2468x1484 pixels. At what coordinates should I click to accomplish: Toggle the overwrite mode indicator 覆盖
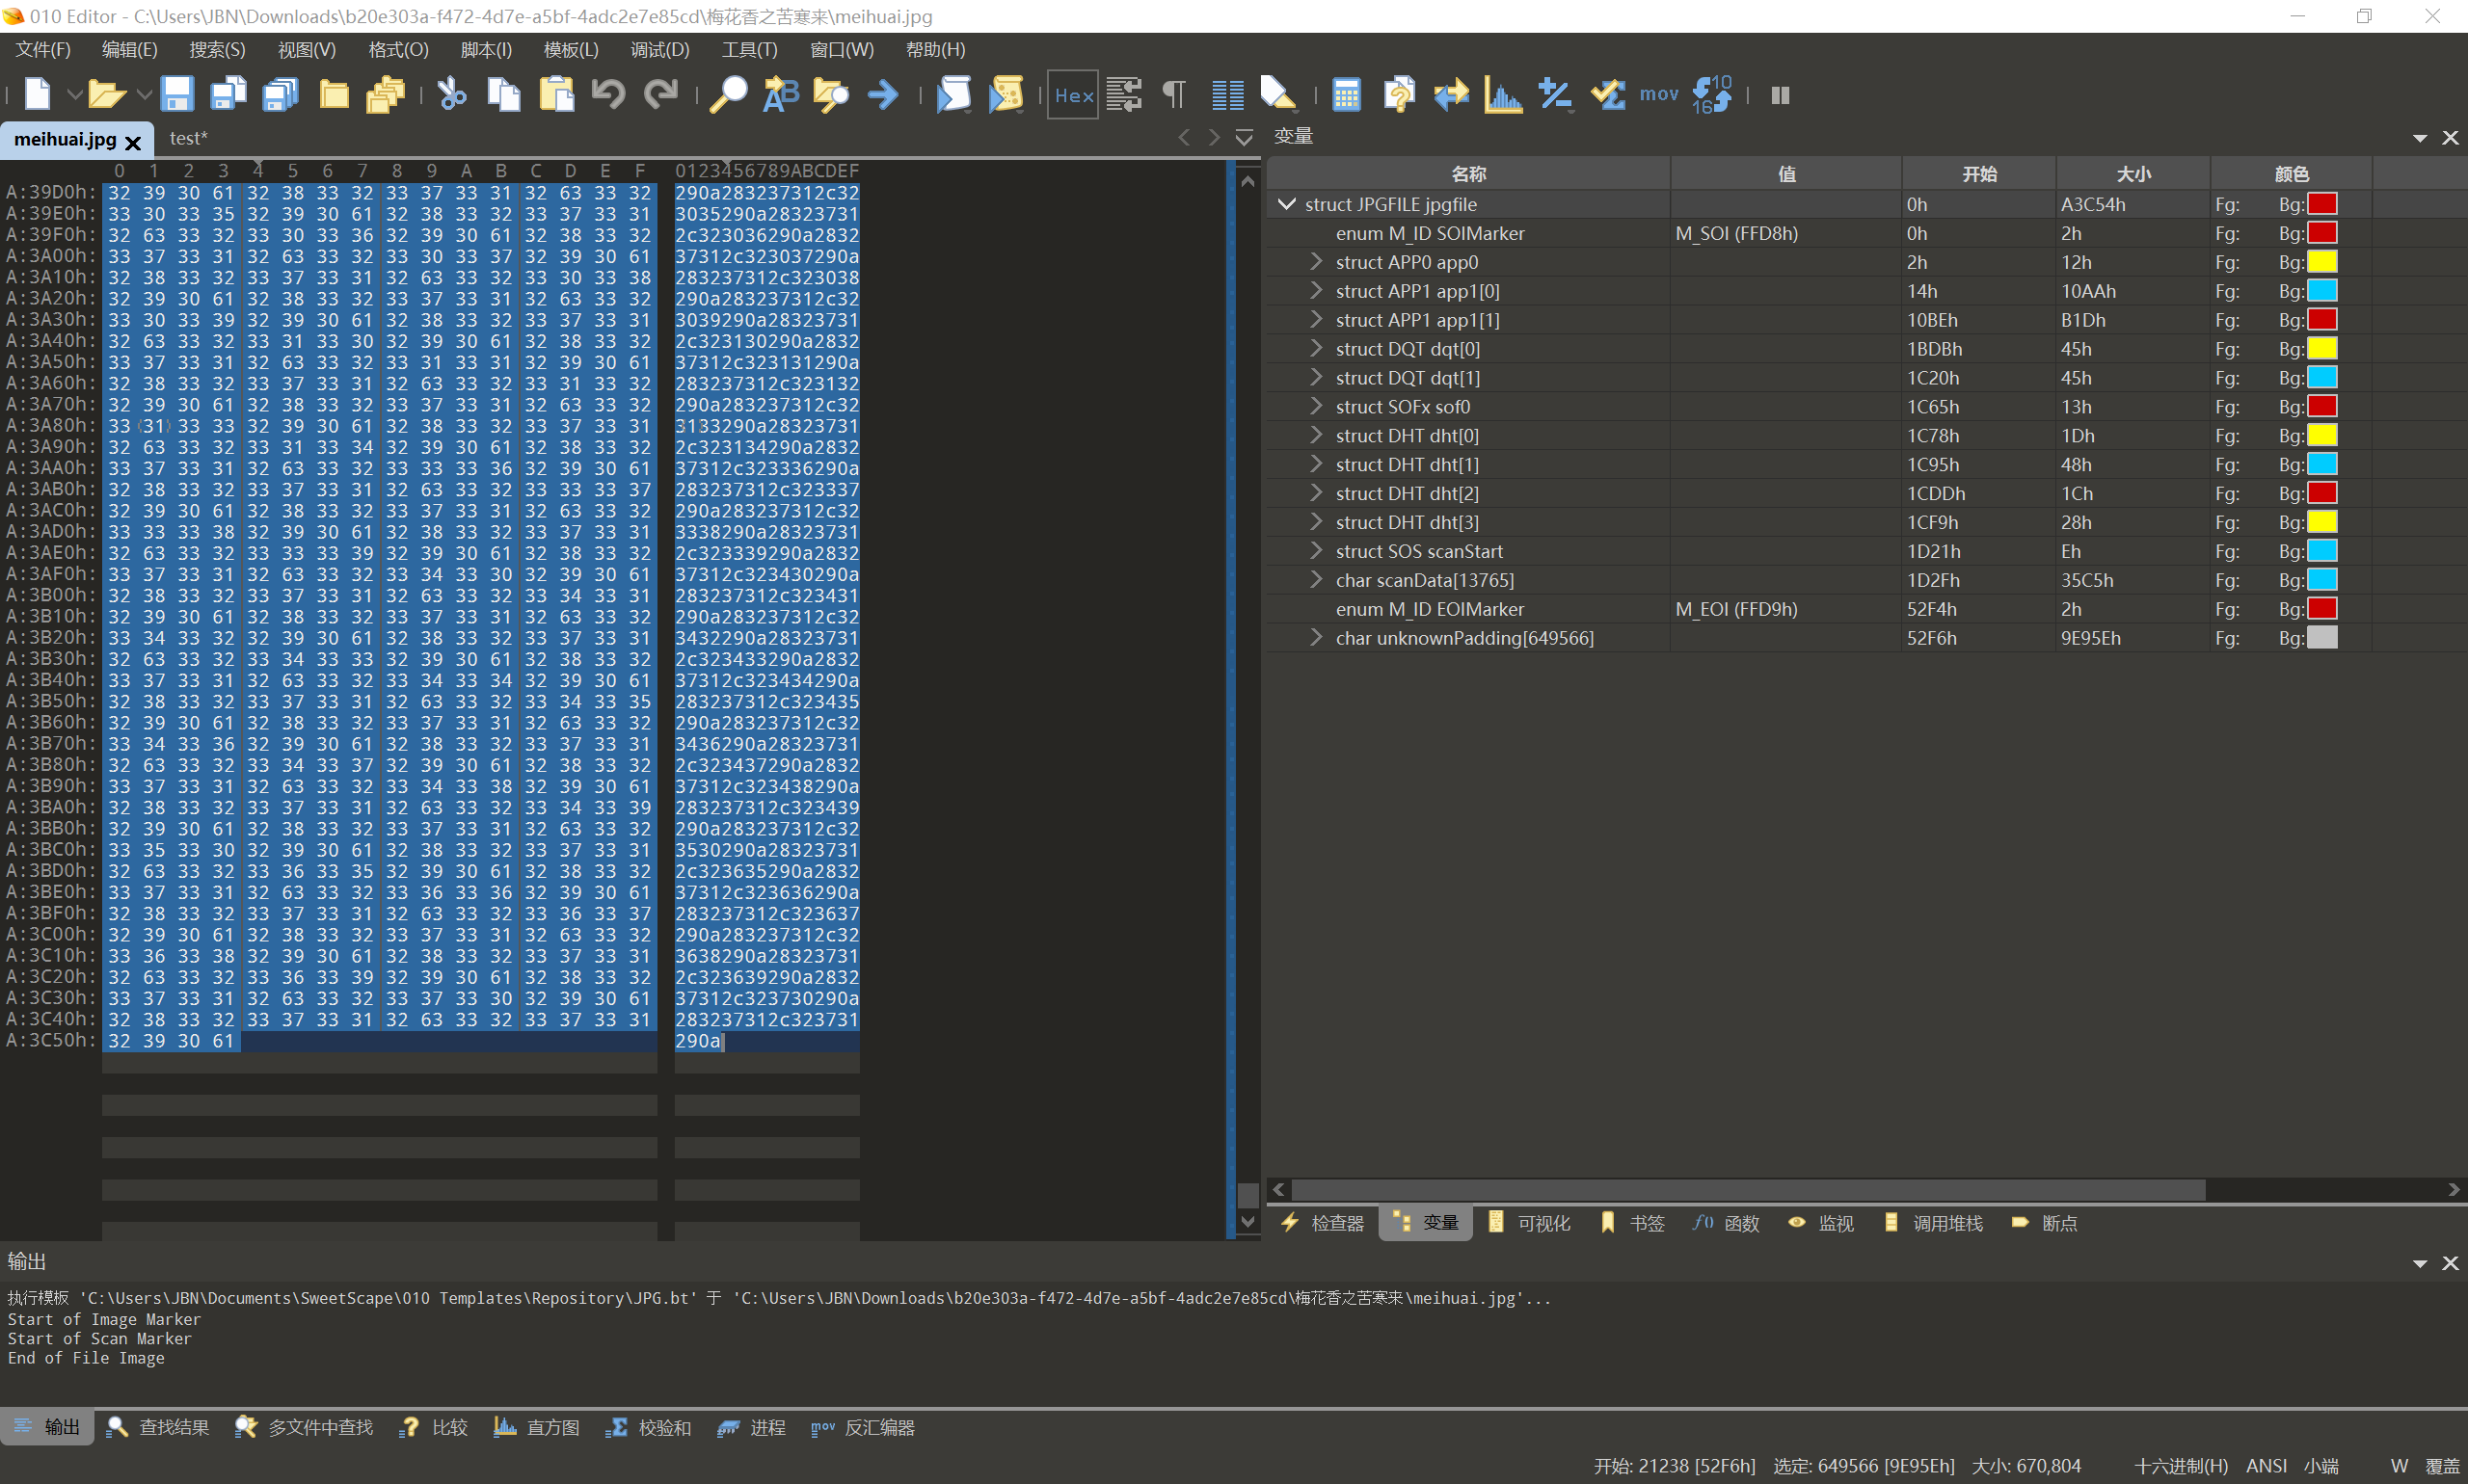tap(2442, 1466)
